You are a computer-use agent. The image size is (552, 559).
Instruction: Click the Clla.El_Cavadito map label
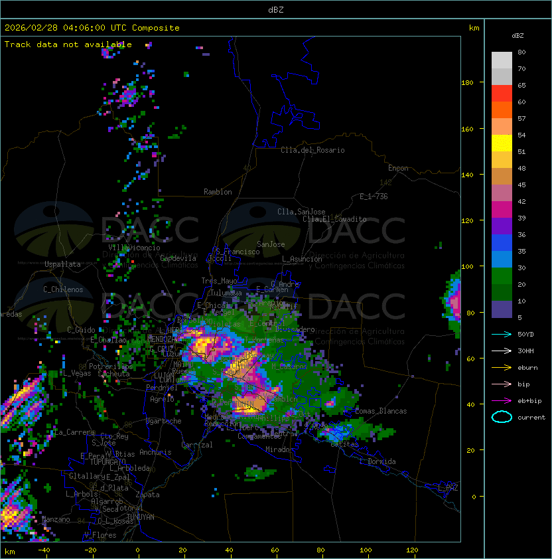coord(334,219)
